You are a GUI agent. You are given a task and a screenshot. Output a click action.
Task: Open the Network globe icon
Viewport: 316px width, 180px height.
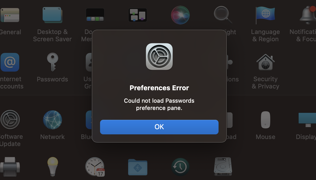coord(52,120)
